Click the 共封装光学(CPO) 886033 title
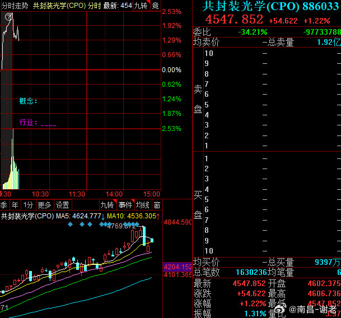 point(271,6)
